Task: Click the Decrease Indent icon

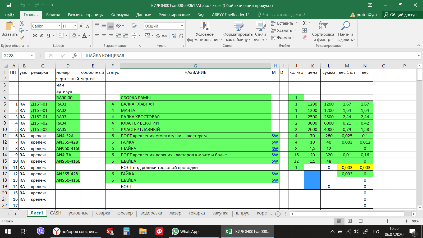Action: (118, 36)
